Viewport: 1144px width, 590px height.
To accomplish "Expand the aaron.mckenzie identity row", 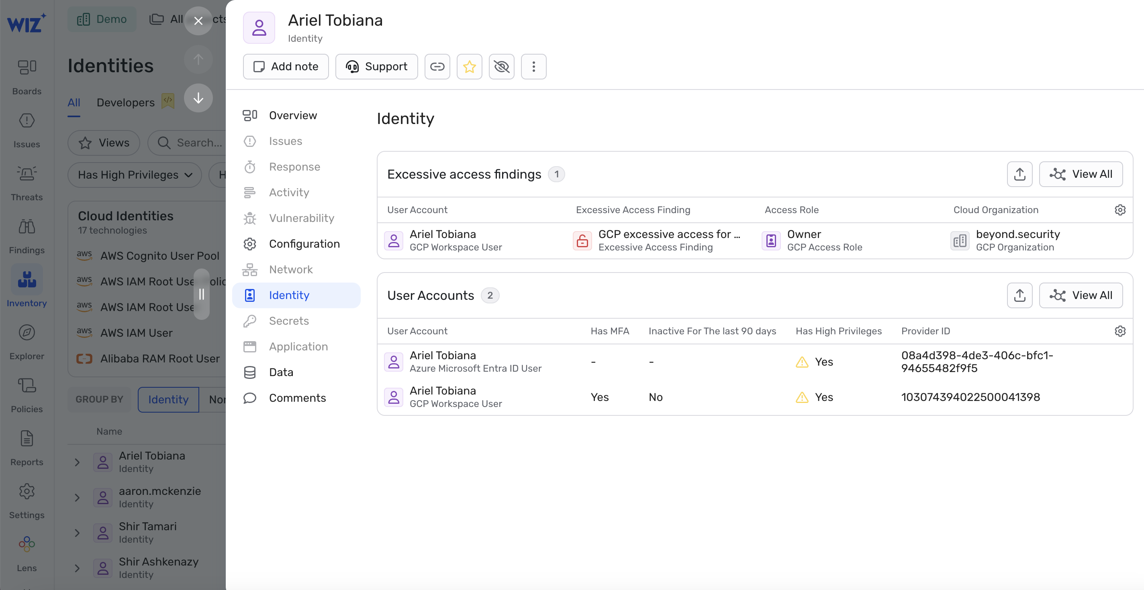I will [x=77, y=498].
